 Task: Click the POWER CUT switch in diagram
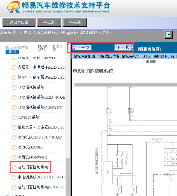[157, 141]
